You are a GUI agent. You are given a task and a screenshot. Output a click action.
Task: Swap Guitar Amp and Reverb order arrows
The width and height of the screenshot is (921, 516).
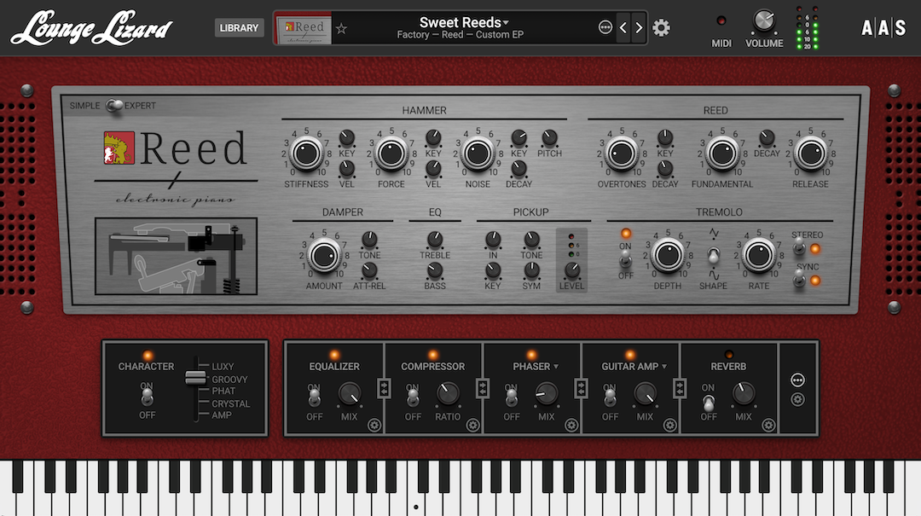click(681, 388)
